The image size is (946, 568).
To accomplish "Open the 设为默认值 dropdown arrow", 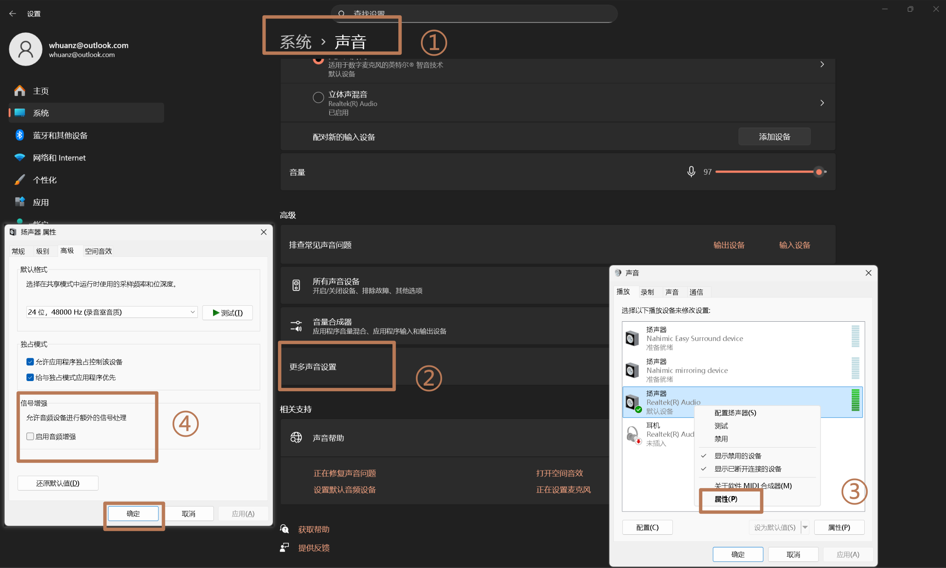I will click(x=805, y=527).
